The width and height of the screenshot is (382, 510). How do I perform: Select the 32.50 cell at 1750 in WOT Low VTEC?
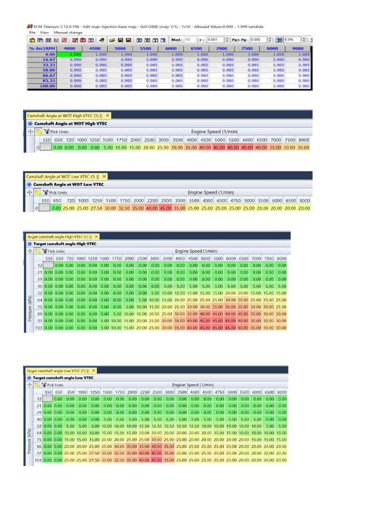[x=124, y=208]
